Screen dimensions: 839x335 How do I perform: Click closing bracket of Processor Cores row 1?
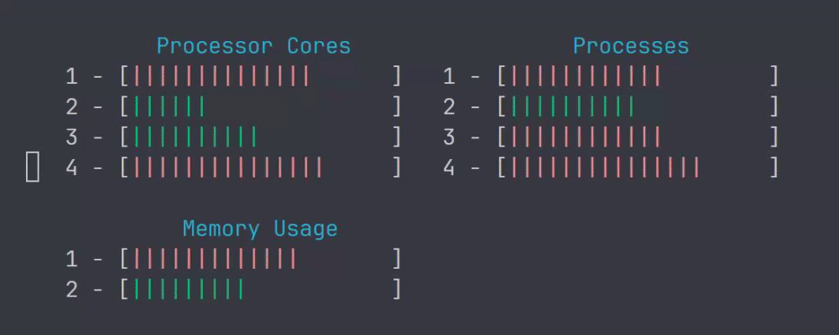397,76
